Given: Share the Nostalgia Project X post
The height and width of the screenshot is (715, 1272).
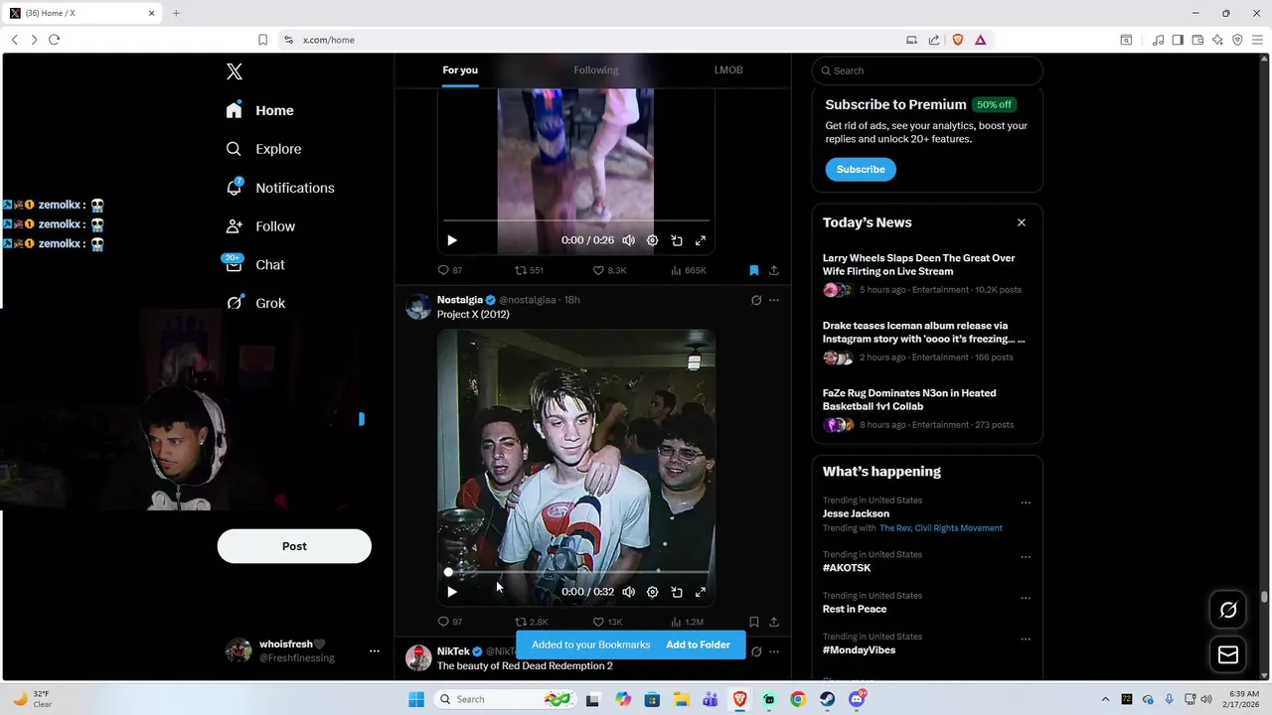Looking at the screenshot, I should [774, 622].
